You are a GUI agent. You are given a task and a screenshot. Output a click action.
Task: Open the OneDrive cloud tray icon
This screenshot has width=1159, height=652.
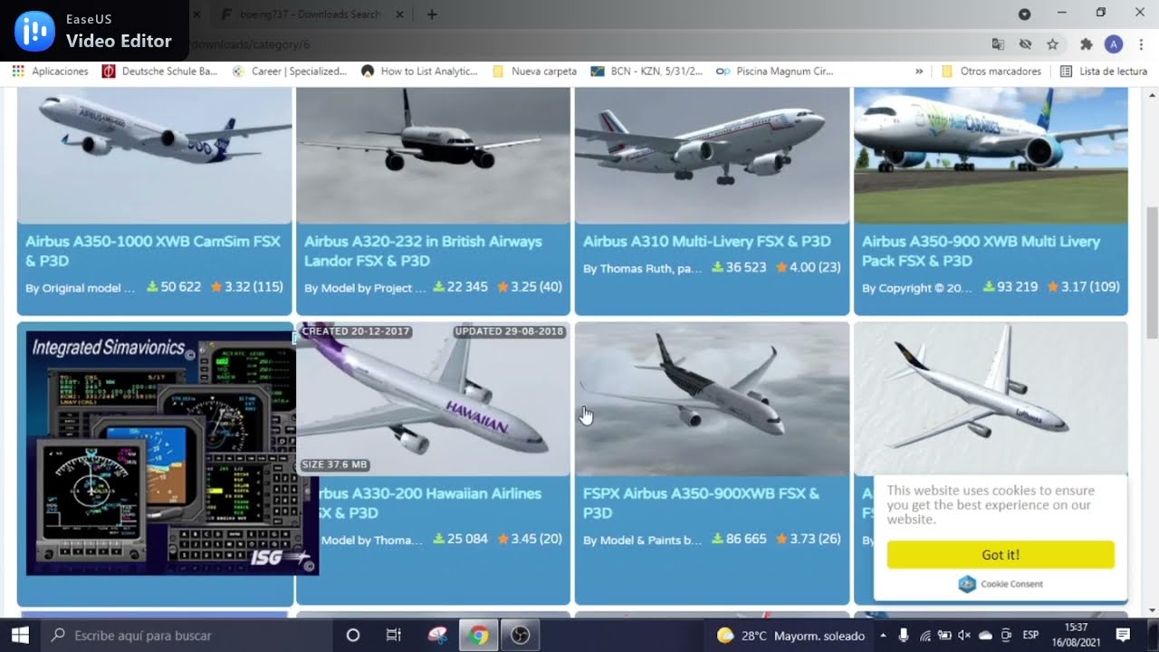pos(985,636)
